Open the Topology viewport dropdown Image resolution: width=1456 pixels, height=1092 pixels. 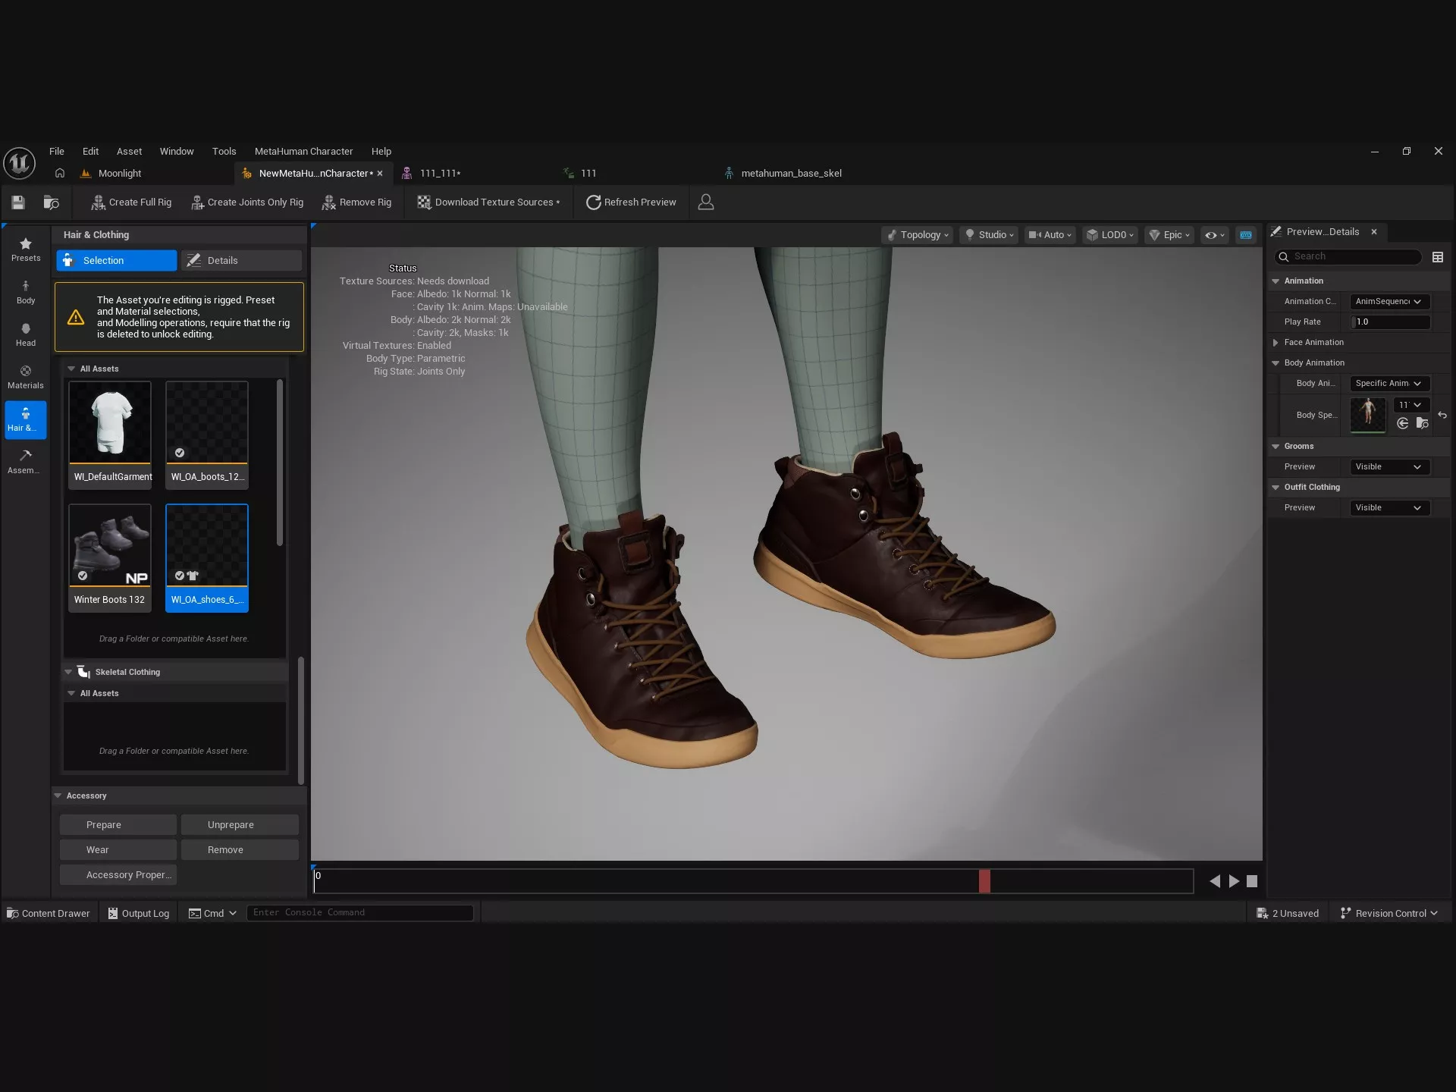pos(918,235)
